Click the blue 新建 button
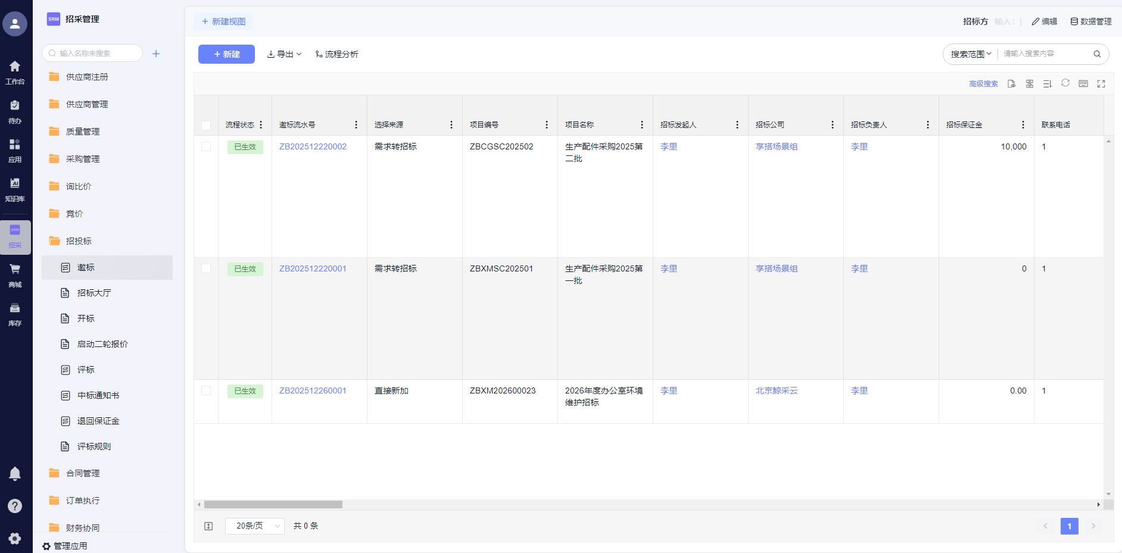The width and height of the screenshot is (1122, 553). coord(226,54)
